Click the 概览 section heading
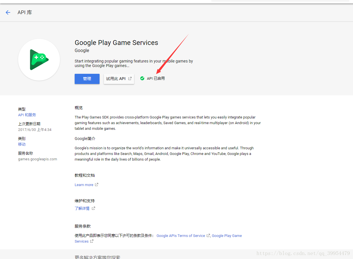Screen dimensions: 353x259 (x=79, y=108)
